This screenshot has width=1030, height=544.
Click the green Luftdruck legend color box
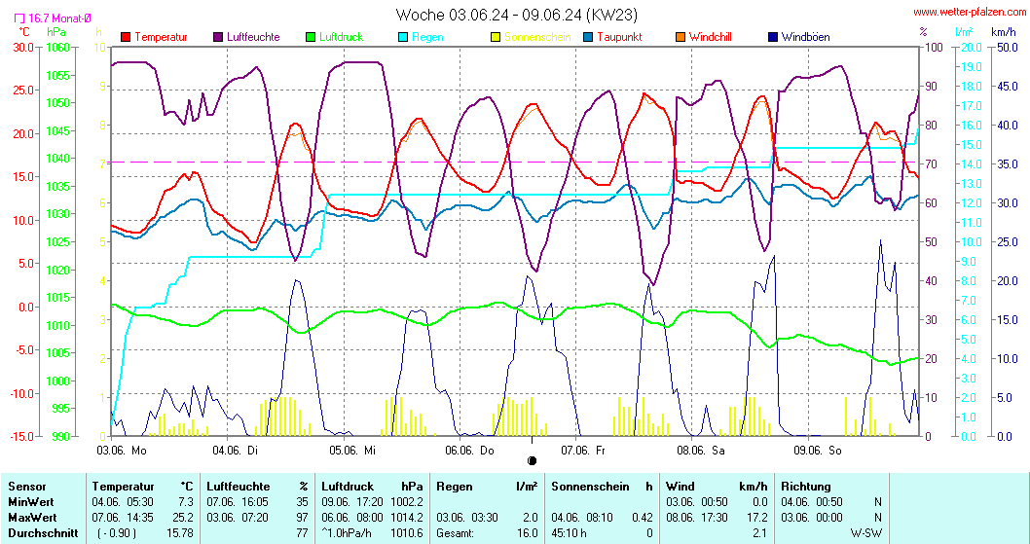311,37
